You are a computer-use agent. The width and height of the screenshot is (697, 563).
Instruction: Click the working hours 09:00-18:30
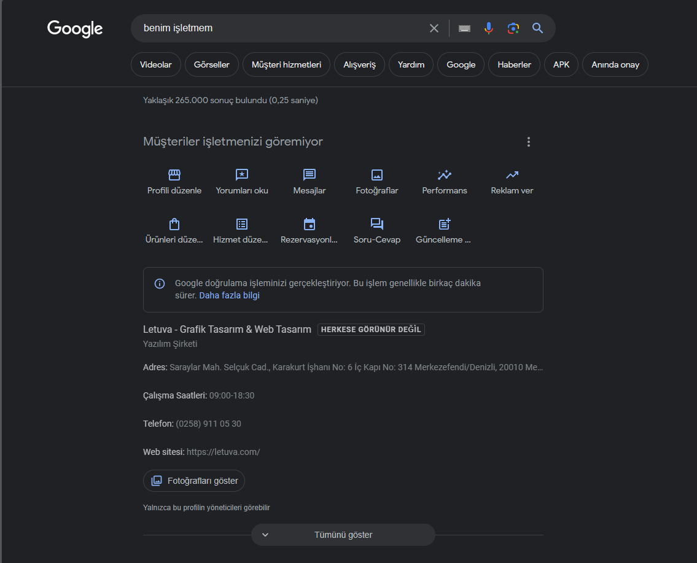click(232, 395)
